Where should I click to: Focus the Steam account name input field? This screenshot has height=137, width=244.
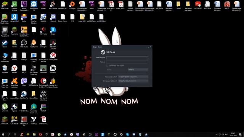pyautogui.click(x=127, y=57)
